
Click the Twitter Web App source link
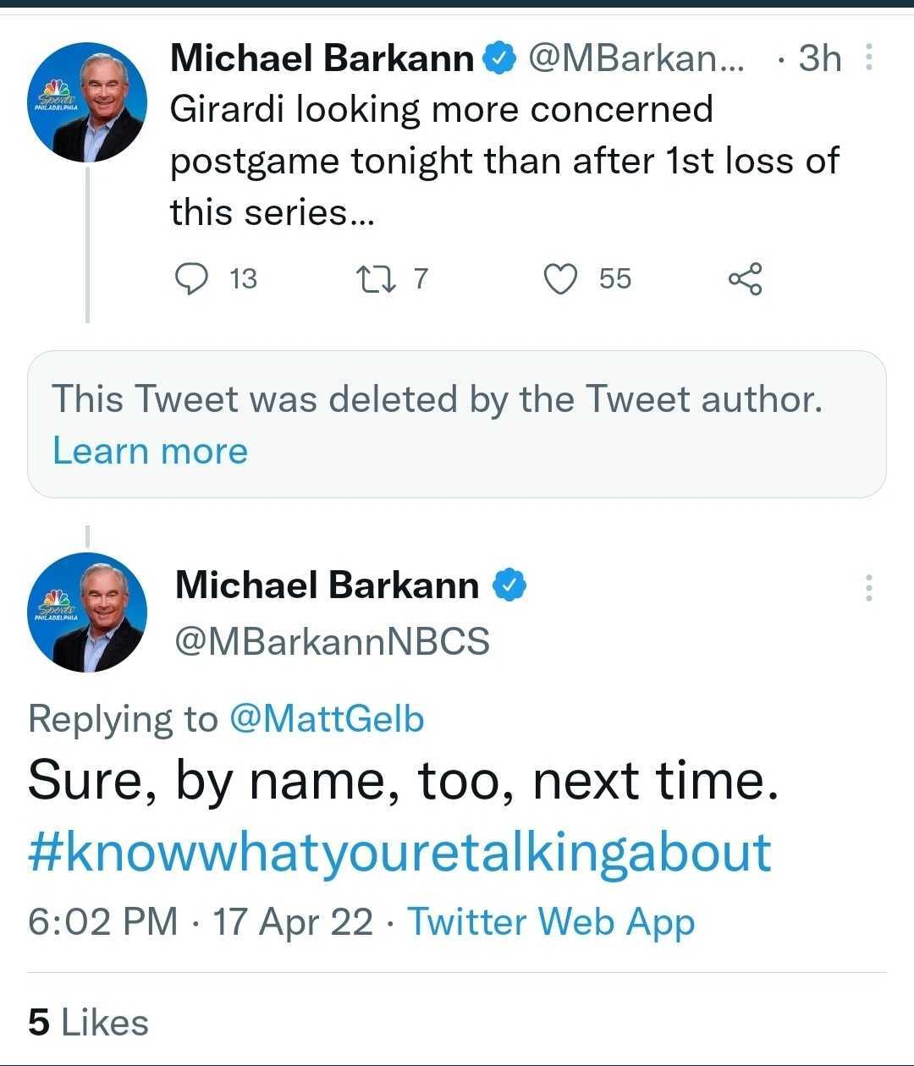click(551, 921)
